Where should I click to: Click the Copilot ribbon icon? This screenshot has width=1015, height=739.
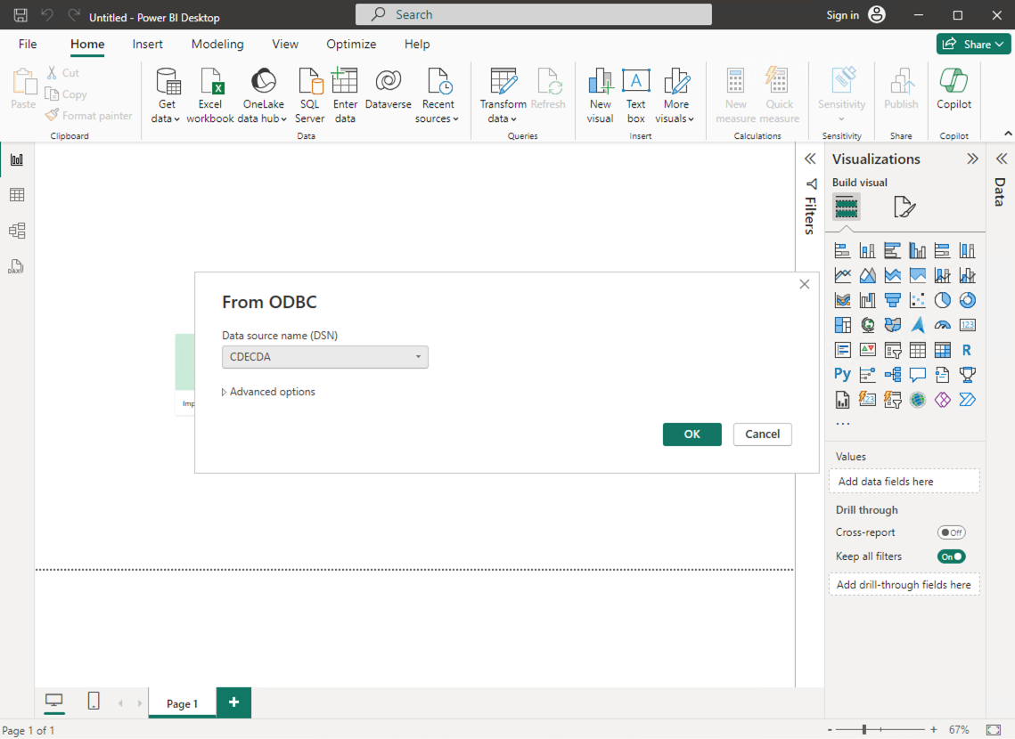coord(954,83)
